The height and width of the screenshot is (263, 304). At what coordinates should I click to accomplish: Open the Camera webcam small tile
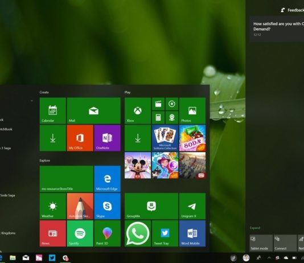[x=172, y=117]
